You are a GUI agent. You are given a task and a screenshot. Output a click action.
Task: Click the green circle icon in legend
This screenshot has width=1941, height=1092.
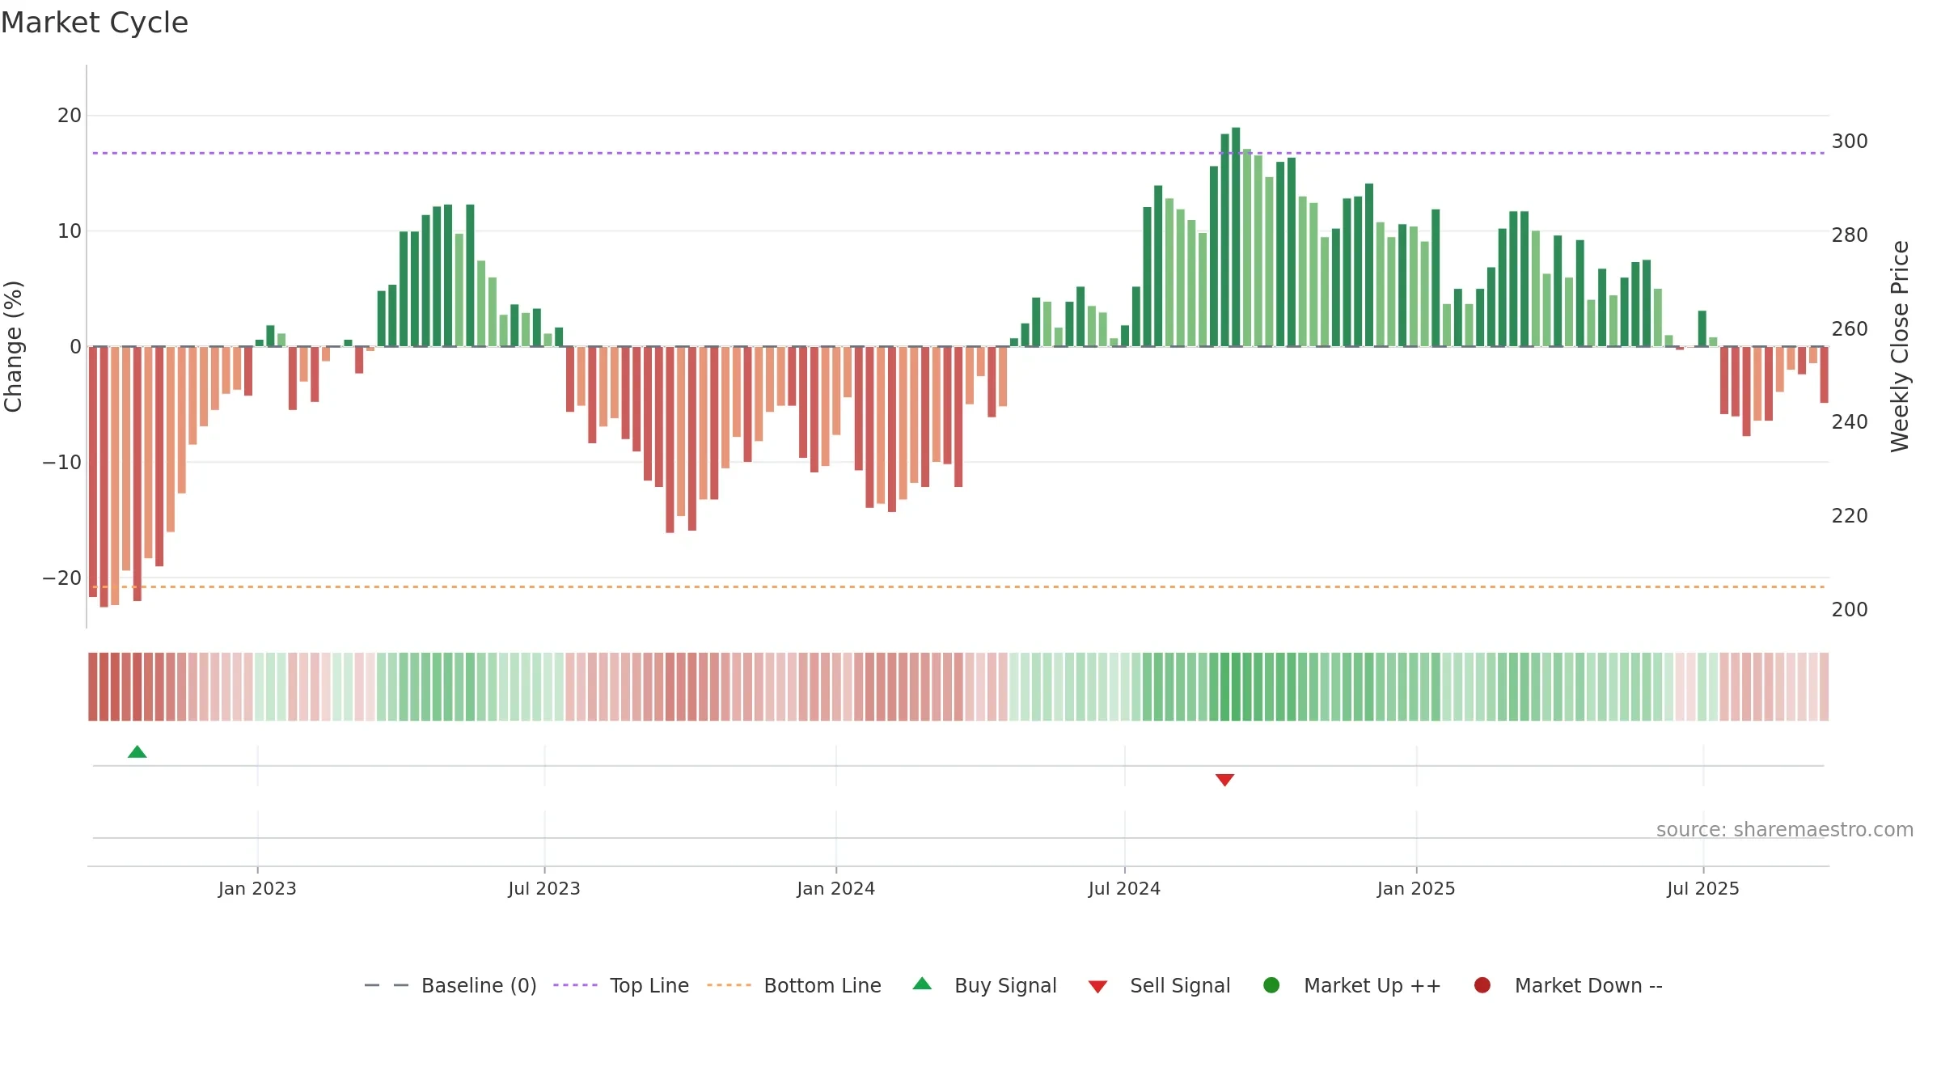point(1271,985)
